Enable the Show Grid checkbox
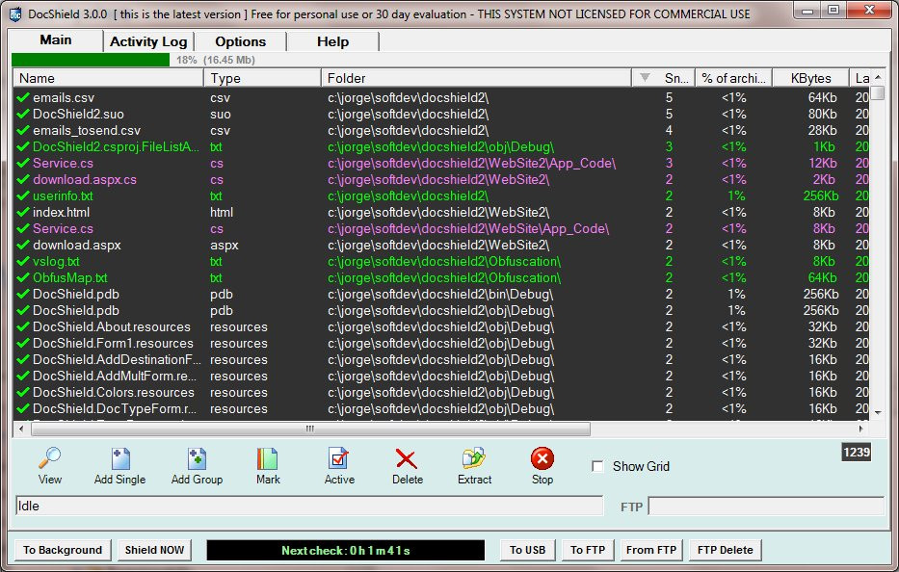The width and height of the screenshot is (899, 572). (597, 466)
